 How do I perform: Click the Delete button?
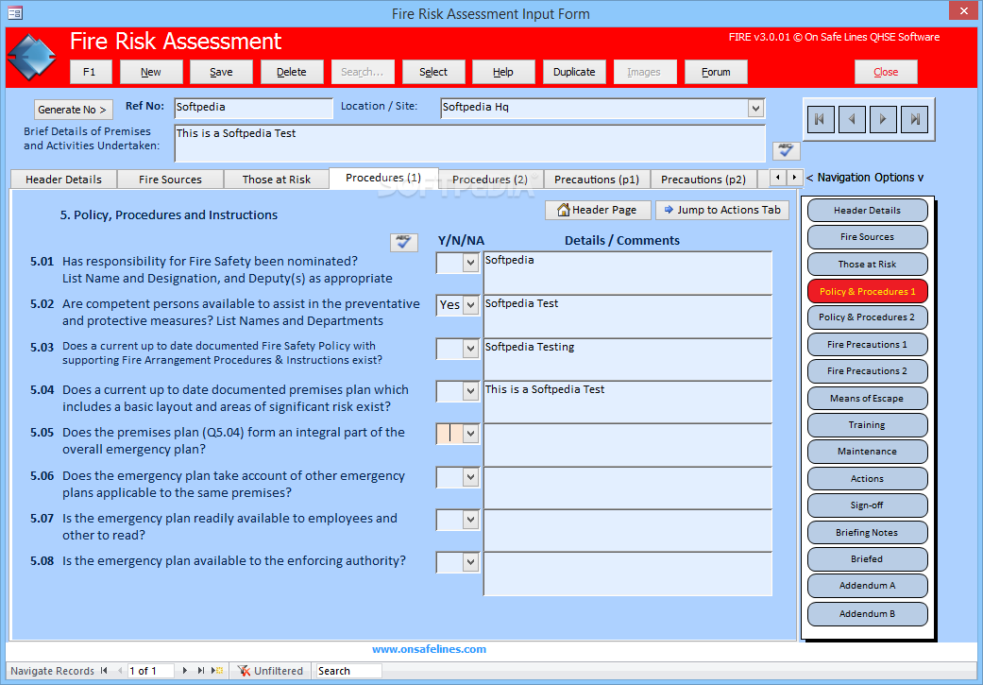coord(292,72)
